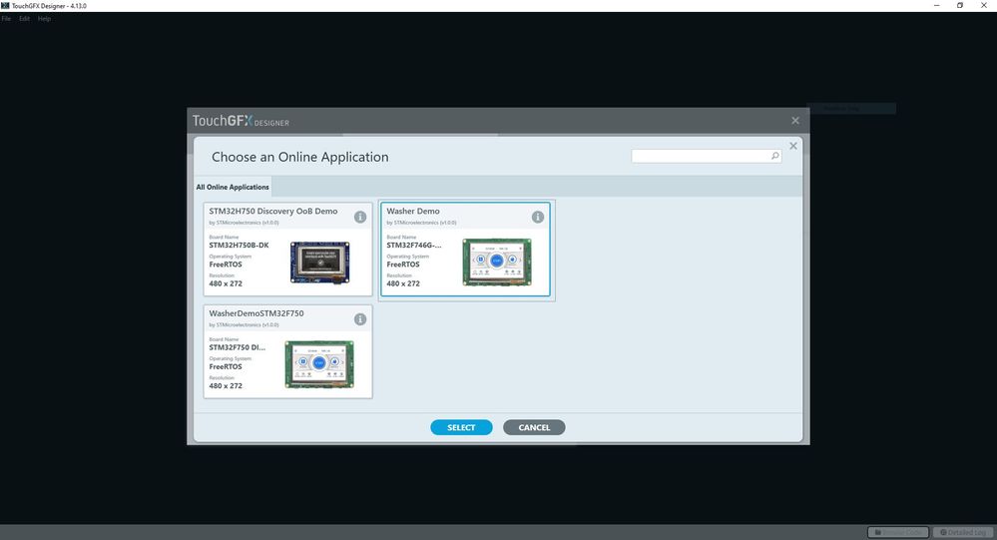Click Choose an Online Application heading
This screenshot has height=540, width=997.
point(300,157)
